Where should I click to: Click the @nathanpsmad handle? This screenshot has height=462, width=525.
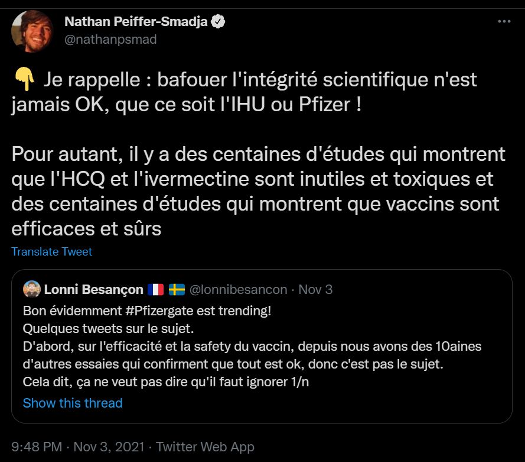click(x=110, y=40)
